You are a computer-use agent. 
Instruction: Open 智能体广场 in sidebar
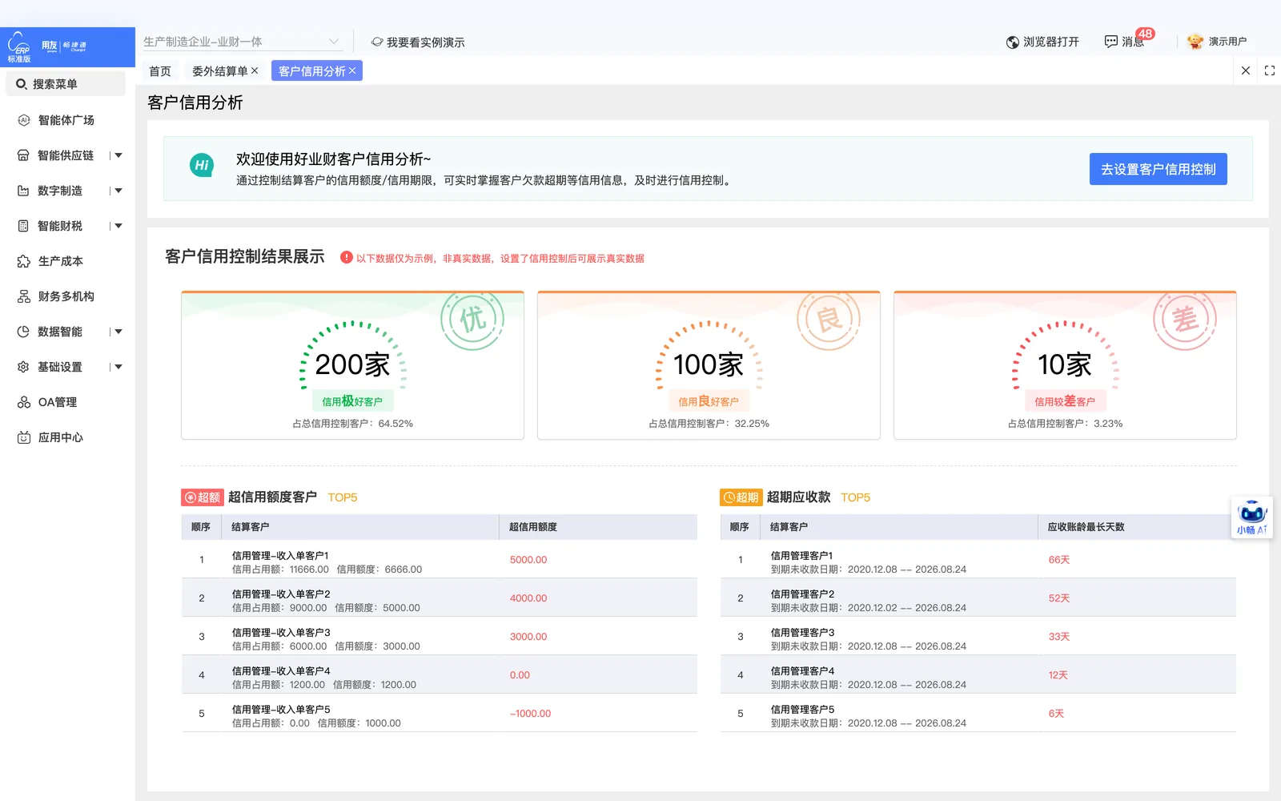pos(67,120)
